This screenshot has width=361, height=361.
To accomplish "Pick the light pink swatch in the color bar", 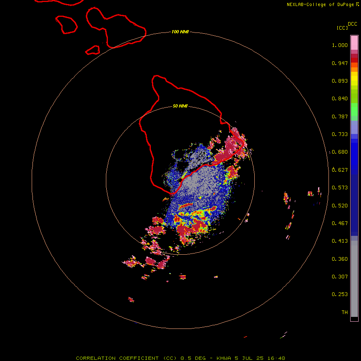I will click(x=354, y=43).
